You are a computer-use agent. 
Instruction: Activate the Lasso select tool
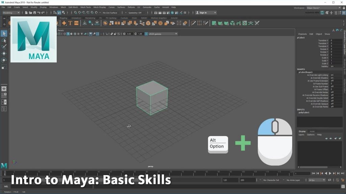[4, 40]
